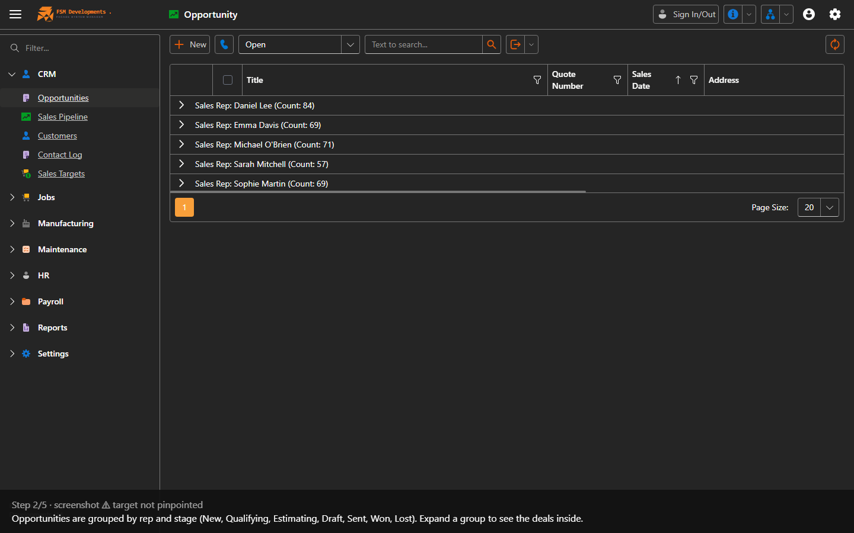
Task: Toggle the hamburger menu
Action: point(15,14)
